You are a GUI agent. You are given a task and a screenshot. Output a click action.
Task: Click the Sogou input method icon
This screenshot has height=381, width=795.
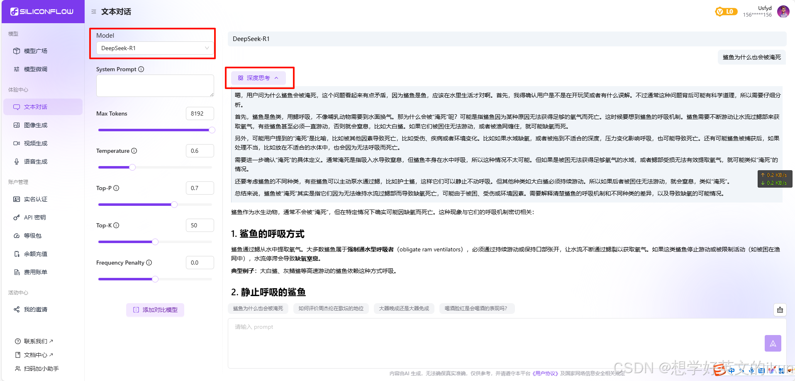720,370
